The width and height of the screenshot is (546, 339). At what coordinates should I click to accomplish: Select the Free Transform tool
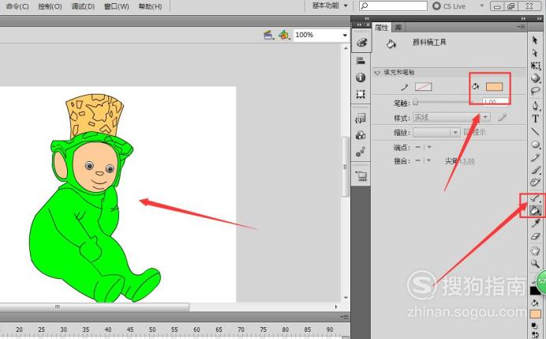pos(535,66)
